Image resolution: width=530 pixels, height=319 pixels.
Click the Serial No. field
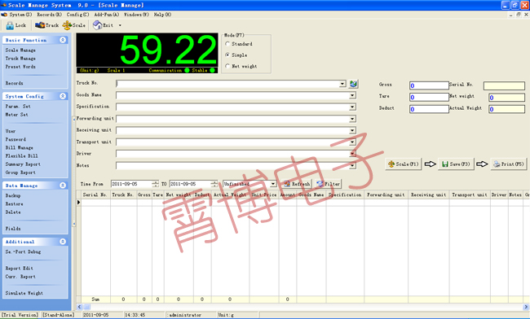point(504,85)
